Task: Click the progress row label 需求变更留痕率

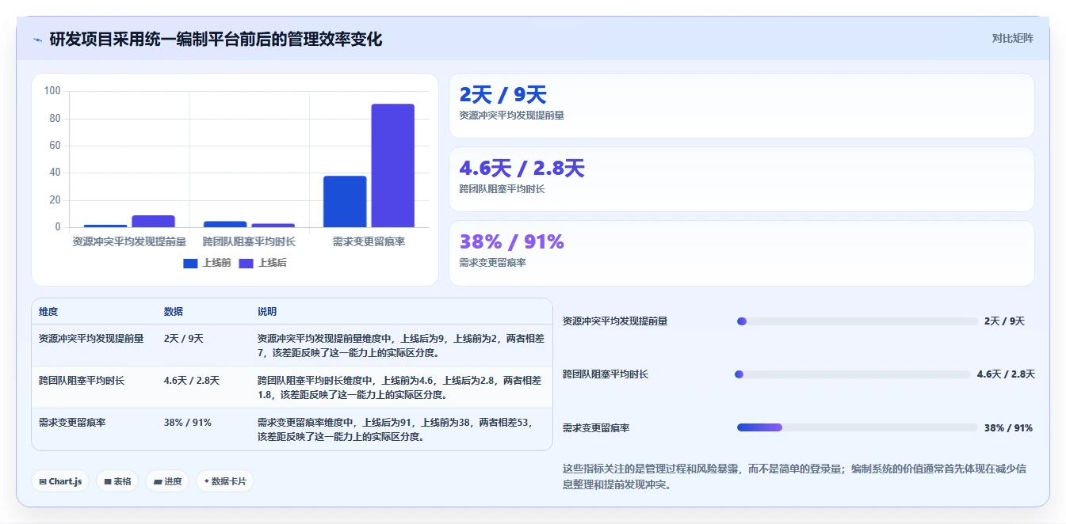Action: [596, 427]
